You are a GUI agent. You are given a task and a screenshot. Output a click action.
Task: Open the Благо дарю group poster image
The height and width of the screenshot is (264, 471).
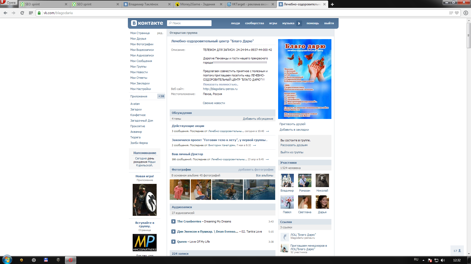[x=305, y=79]
